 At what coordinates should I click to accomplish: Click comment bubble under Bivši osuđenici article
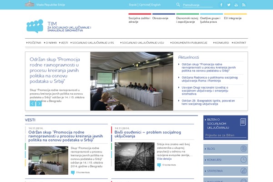click(x=159, y=165)
